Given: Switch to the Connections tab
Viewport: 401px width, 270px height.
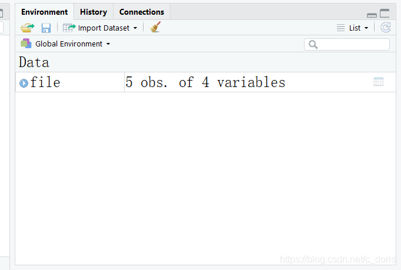Looking at the screenshot, I should (x=142, y=12).
